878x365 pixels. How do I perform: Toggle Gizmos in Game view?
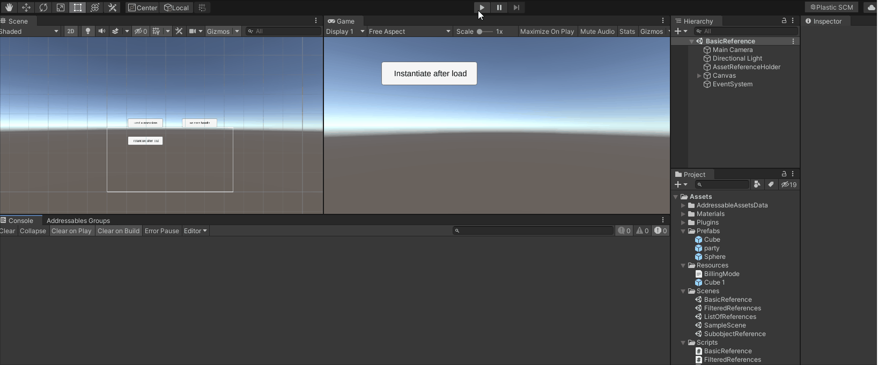point(652,31)
